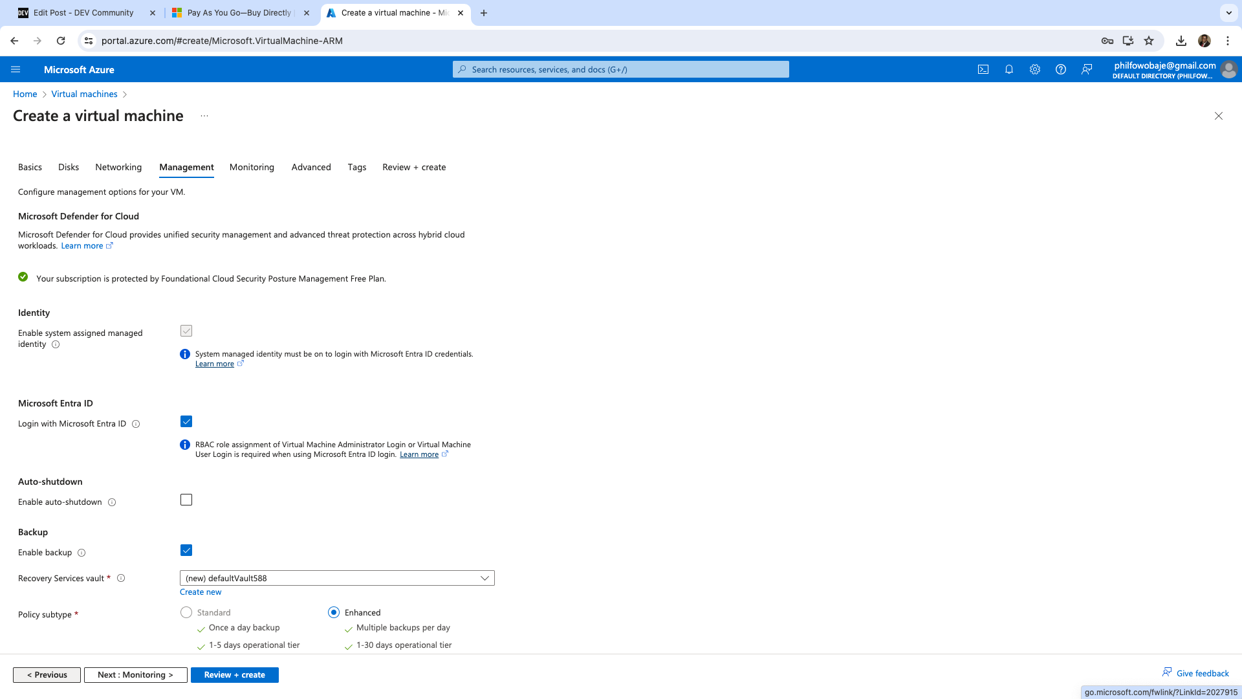This screenshot has width=1242, height=699.
Task: Open Azure Cloud Shell icon
Action: tap(983, 69)
